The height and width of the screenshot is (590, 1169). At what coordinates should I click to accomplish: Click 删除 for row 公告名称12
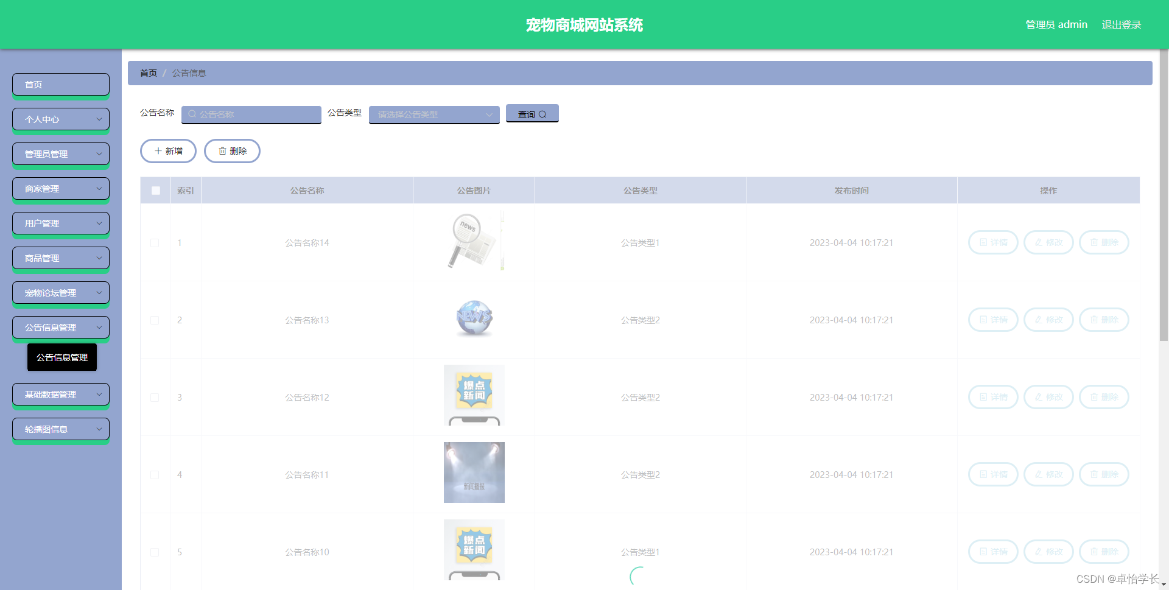tap(1104, 397)
